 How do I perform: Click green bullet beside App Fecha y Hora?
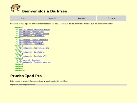[x=17, y=48]
